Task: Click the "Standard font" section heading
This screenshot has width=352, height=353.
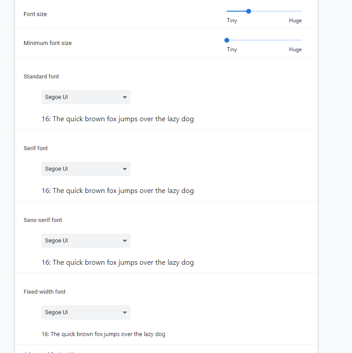Action: 41,77
